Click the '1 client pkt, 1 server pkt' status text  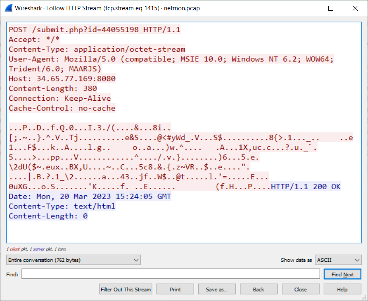[x=36, y=249]
